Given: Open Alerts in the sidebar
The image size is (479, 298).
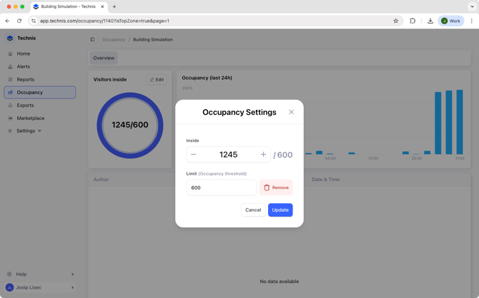Looking at the screenshot, I should pyautogui.click(x=24, y=66).
